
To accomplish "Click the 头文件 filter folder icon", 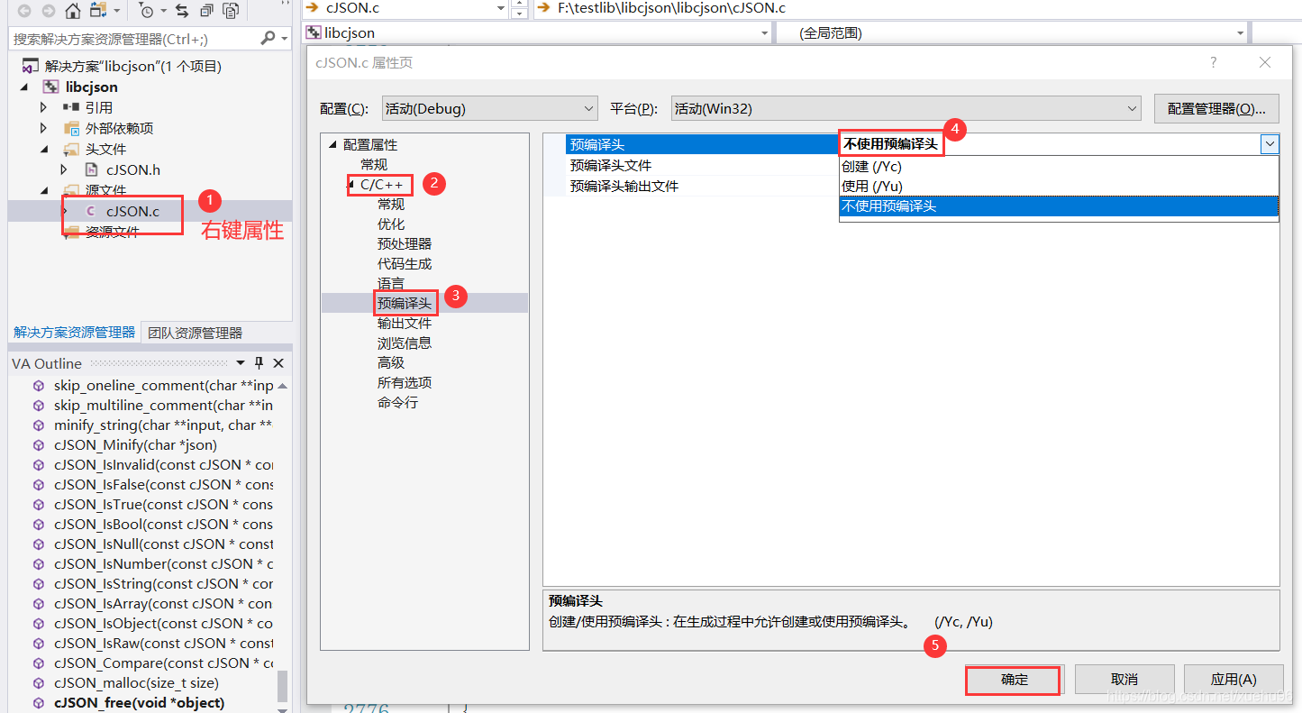I will click(71, 149).
